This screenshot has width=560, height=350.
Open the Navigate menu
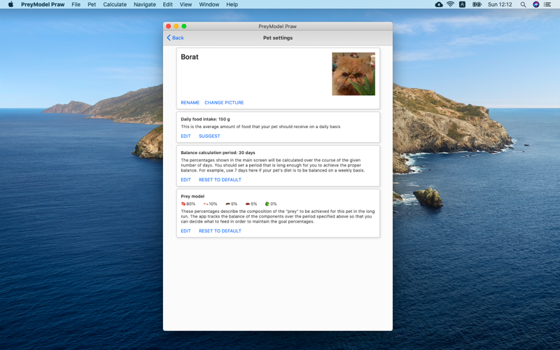145,4
